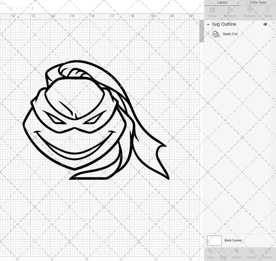
Task: Collapse the Svg Outline group
Action: (x=208, y=24)
